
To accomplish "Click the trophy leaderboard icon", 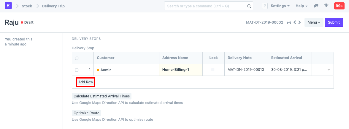I will 326,6.
